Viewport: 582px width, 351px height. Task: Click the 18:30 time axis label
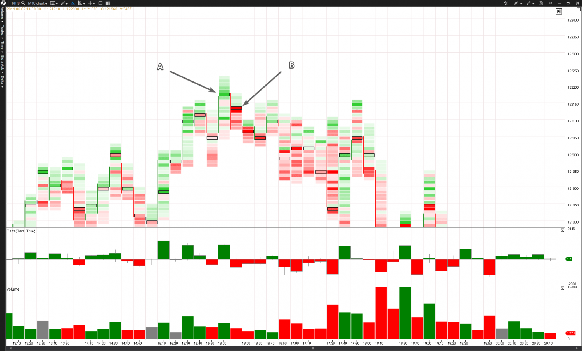click(403, 343)
